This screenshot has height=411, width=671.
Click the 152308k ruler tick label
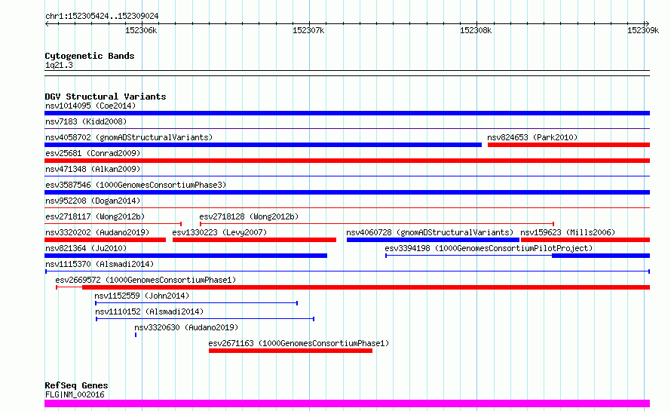click(476, 30)
